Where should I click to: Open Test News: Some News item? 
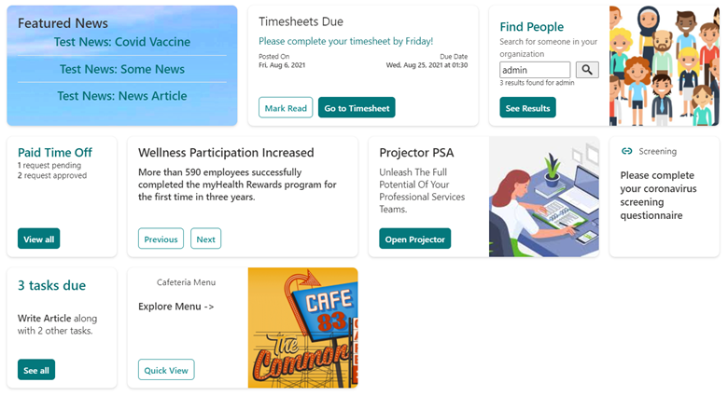[122, 69]
